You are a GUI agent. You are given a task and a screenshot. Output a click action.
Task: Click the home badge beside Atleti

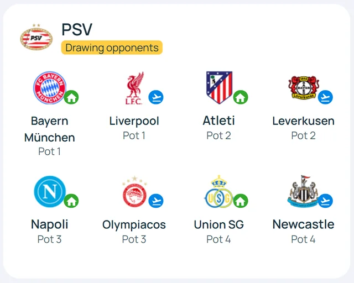241,97
